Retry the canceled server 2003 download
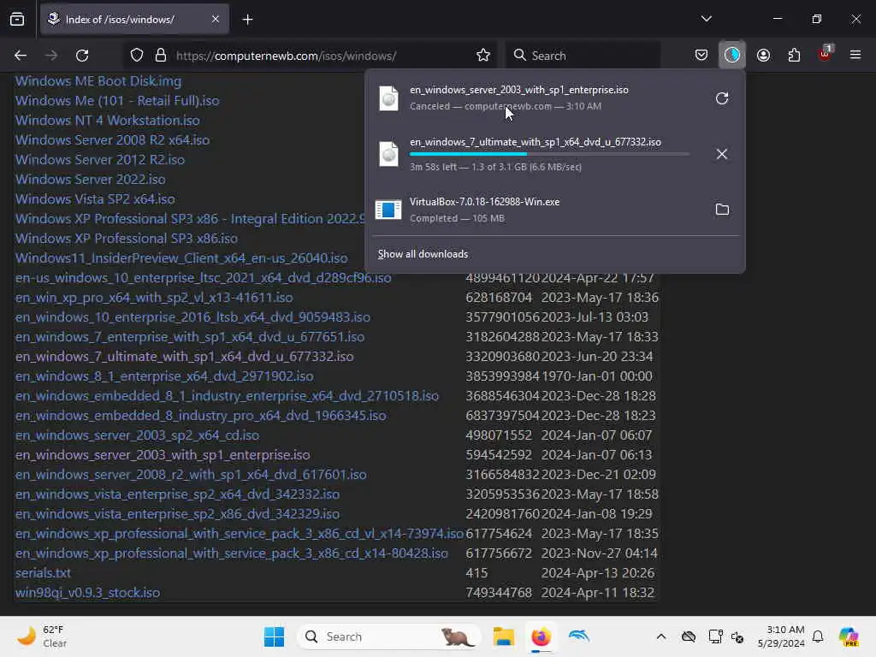Image resolution: width=876 pixels, height=657 pixels. pyautogui.click(x=722, y=98)
